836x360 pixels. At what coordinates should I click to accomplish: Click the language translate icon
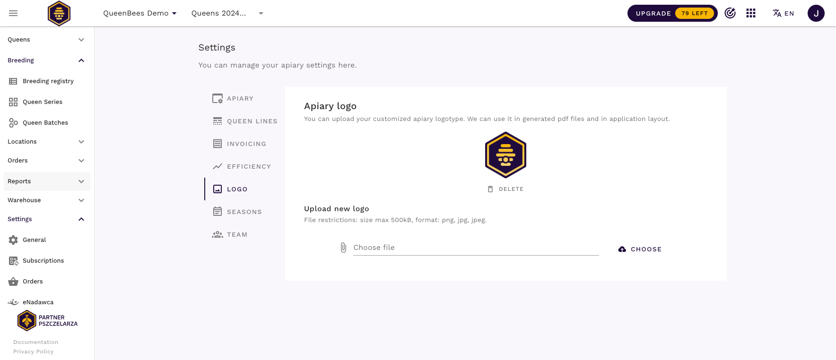coord(777,13)
